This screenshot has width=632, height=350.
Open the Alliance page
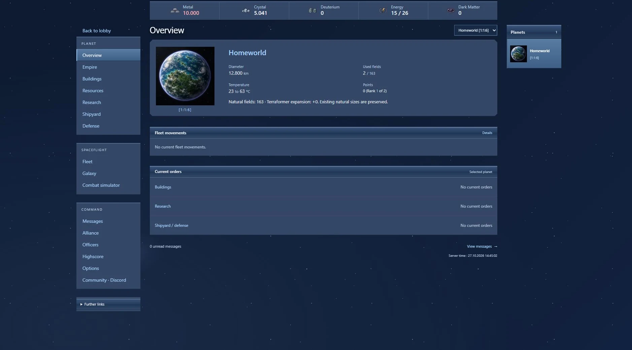[108, 233]
